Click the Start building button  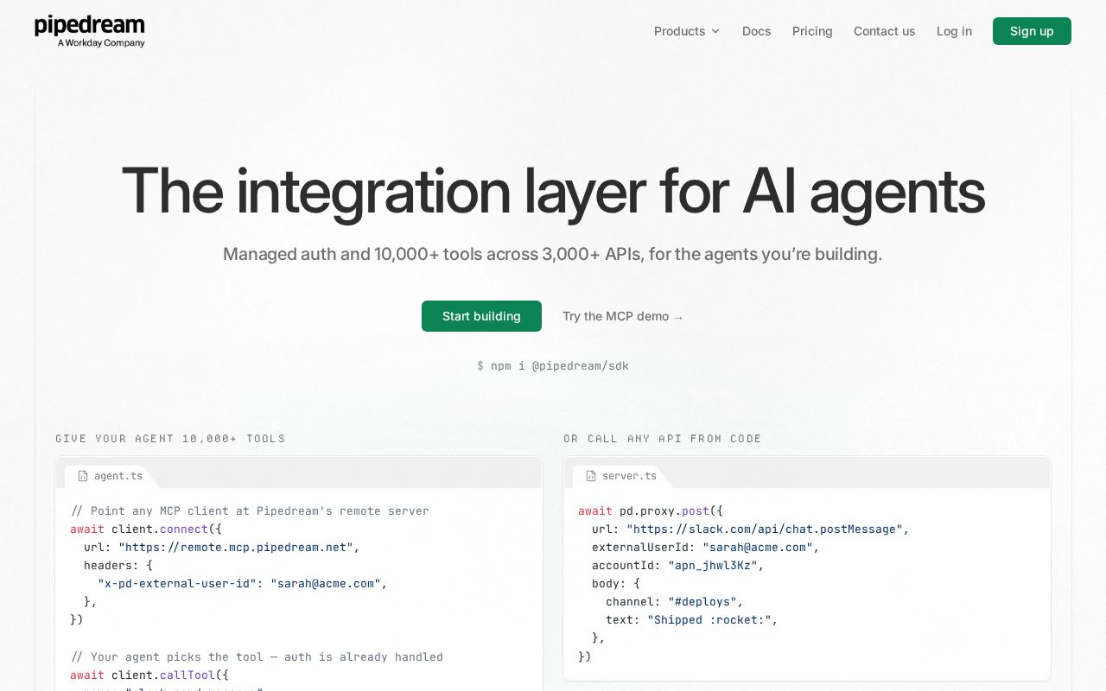[x=481, y=316]
